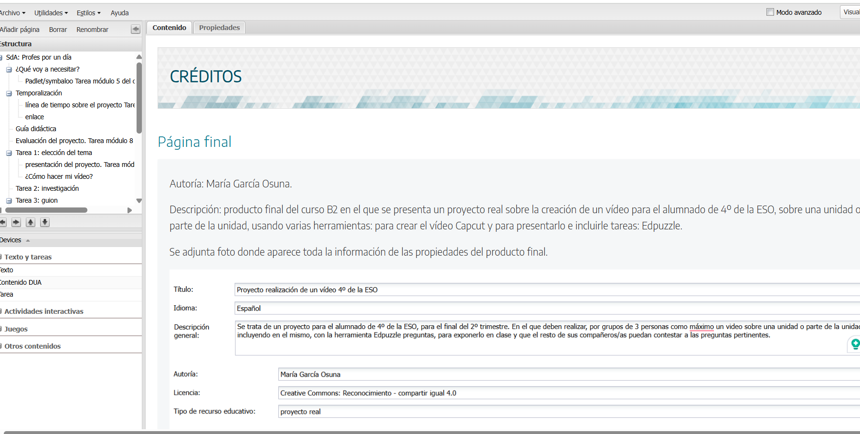Open the Estilos dropdown menu

click(x=88, y=13)
